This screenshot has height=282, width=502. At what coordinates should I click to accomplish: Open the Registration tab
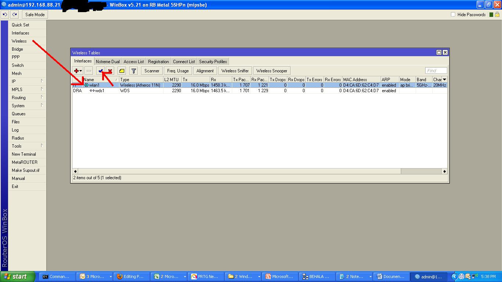point(158,62)
